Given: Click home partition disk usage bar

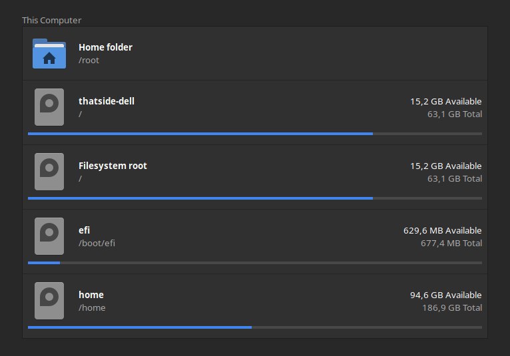Looking at the screenshot, I should click(255, 327).
